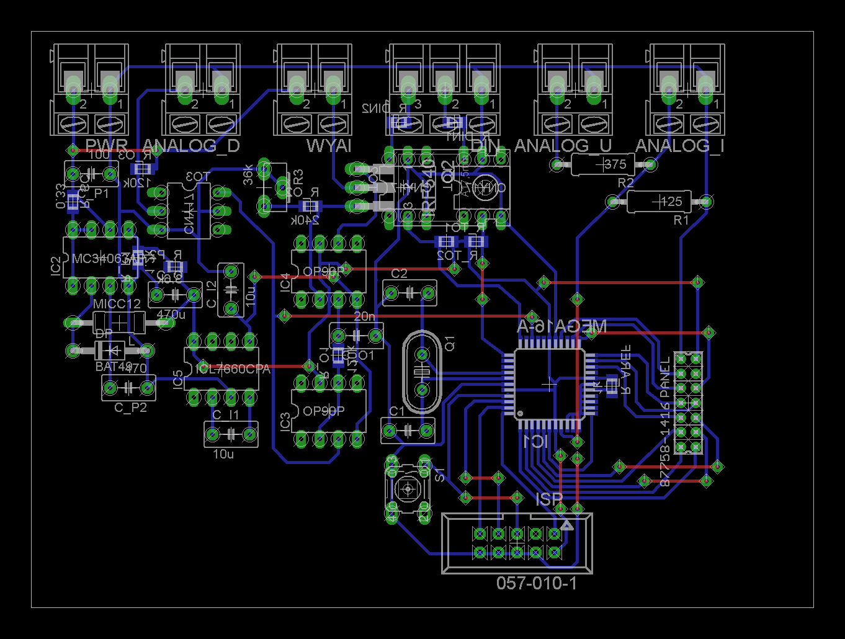
Task: Select the OP90P op-amp IC4
Action: pos(328,272)
